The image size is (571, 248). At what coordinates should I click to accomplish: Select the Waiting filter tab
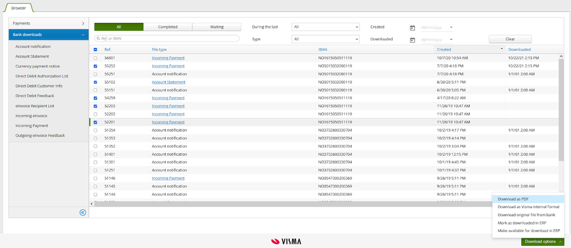coord(217,27)
